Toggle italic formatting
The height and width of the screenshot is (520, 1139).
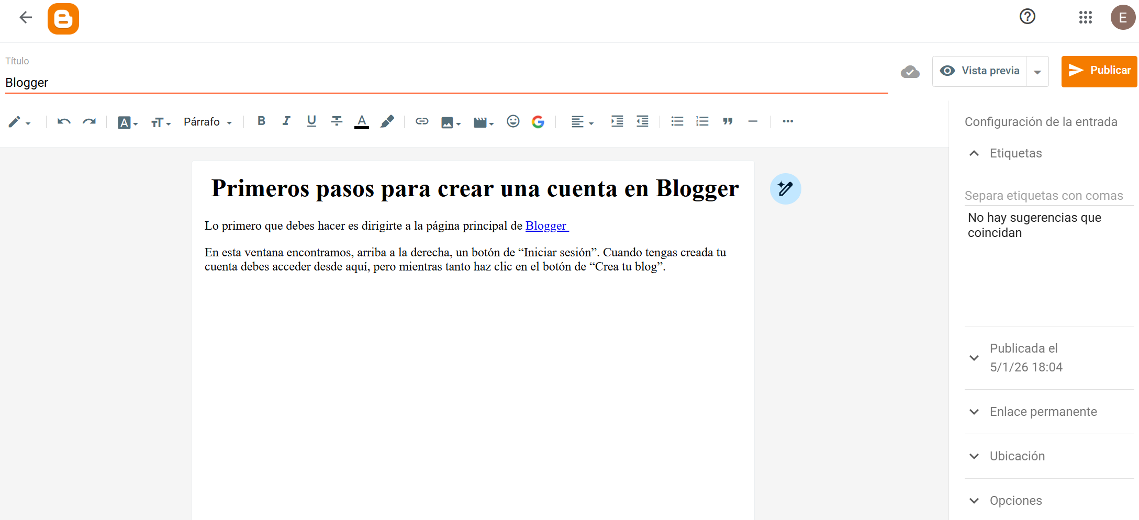[x=286, y=121]
